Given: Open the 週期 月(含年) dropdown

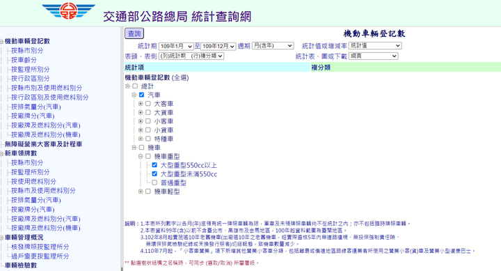Looking at the screenshot, I should (x=273, y=46).
